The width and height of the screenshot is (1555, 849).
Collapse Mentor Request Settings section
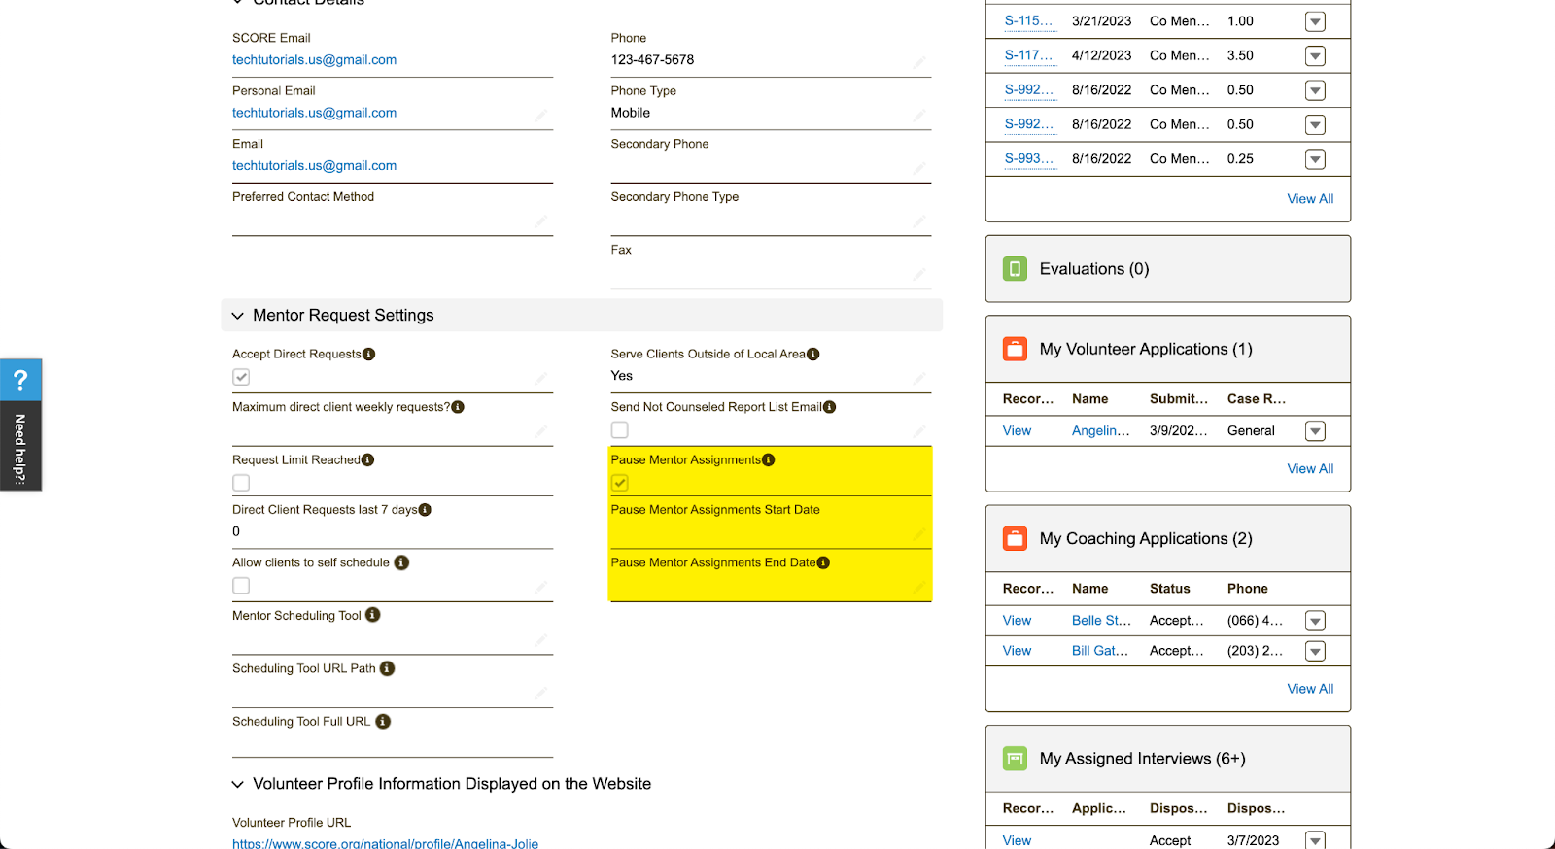(x=238, y=316)
